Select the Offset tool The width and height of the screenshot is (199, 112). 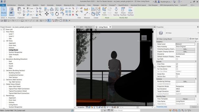tap(52, 9)
